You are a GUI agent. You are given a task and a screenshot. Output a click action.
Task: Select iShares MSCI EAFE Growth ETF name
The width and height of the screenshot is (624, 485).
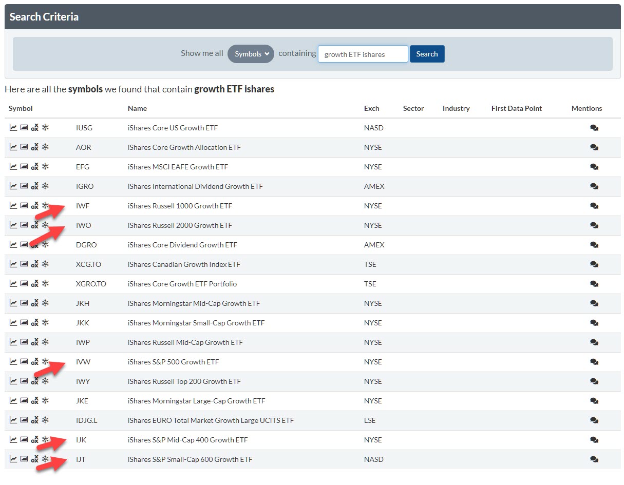click(178, 167)
